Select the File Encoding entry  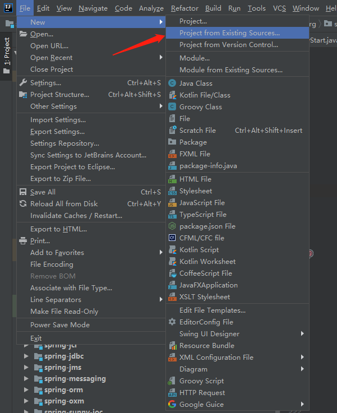pyautogui.click(x=91, y=264)
